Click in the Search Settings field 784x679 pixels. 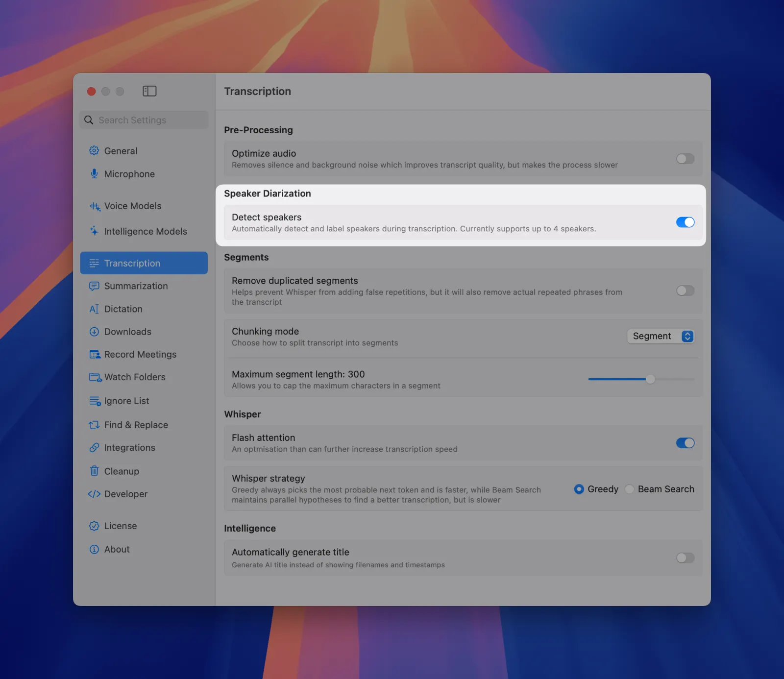pyautogui.click(x=144, y=120)
